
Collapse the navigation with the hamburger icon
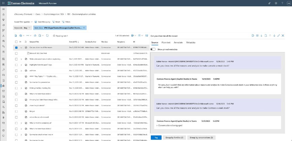click(x=3, y=9)
